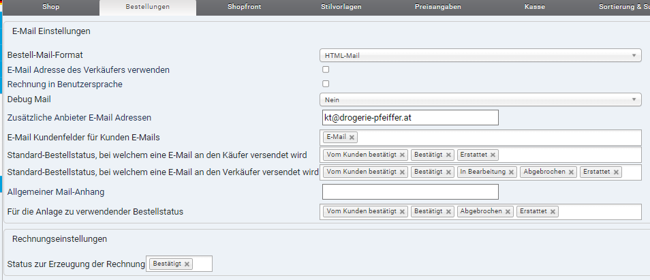
Task: Open the Kasse tab
Action: click(x=534, y=7)
